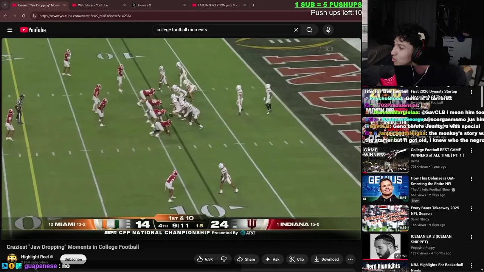This screenshot has width=484, height=272.
Task: Create a Clip with the scissors button
Action: tap(296, 259)
